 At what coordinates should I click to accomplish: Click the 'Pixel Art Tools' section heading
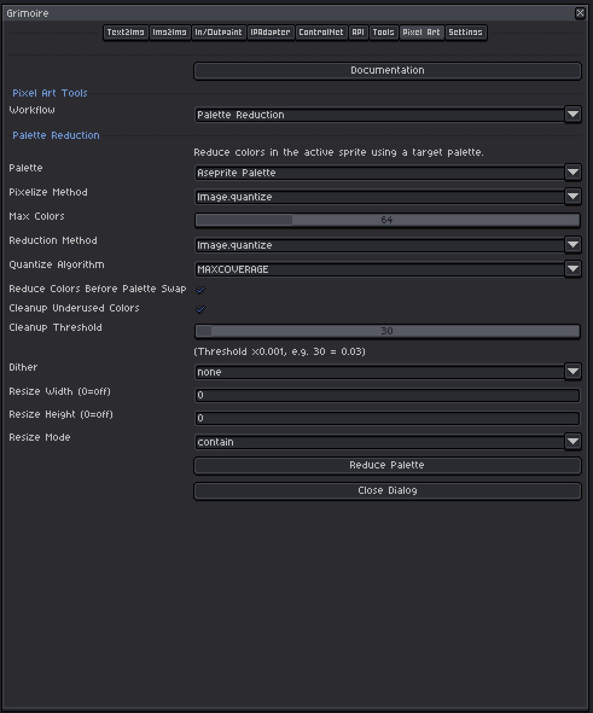[50, 93]
